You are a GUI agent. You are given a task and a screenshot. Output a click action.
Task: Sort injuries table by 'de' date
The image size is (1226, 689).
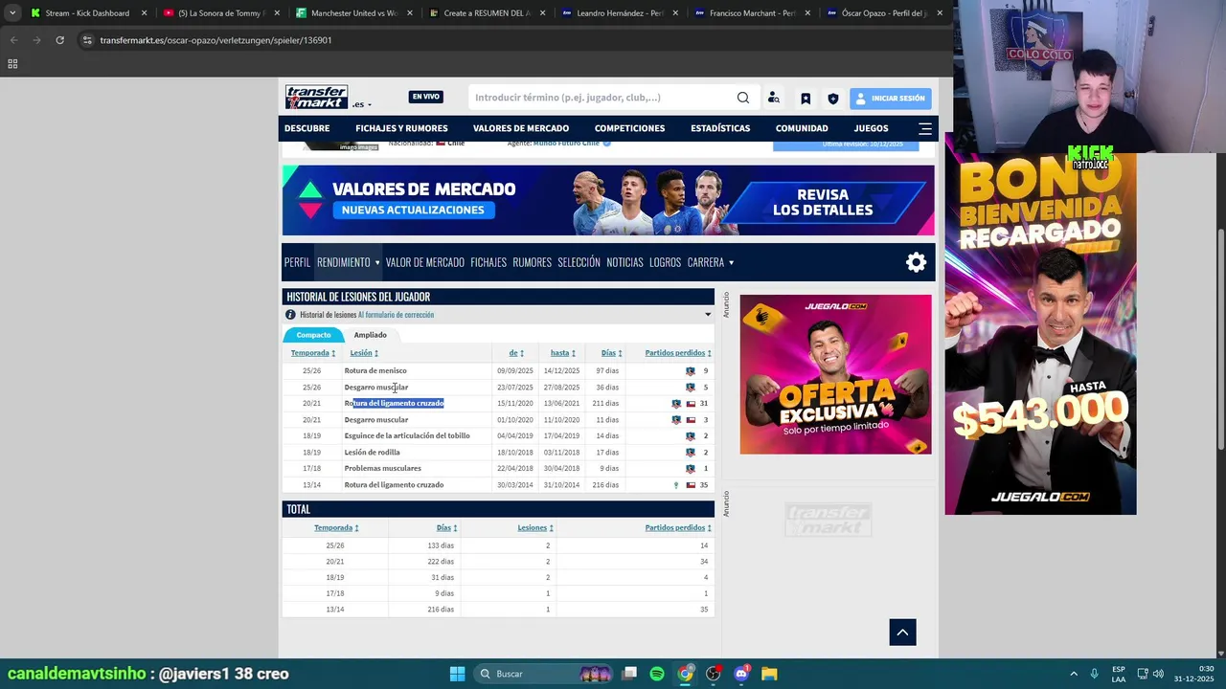pyautogui.click(x=517, y=353)
